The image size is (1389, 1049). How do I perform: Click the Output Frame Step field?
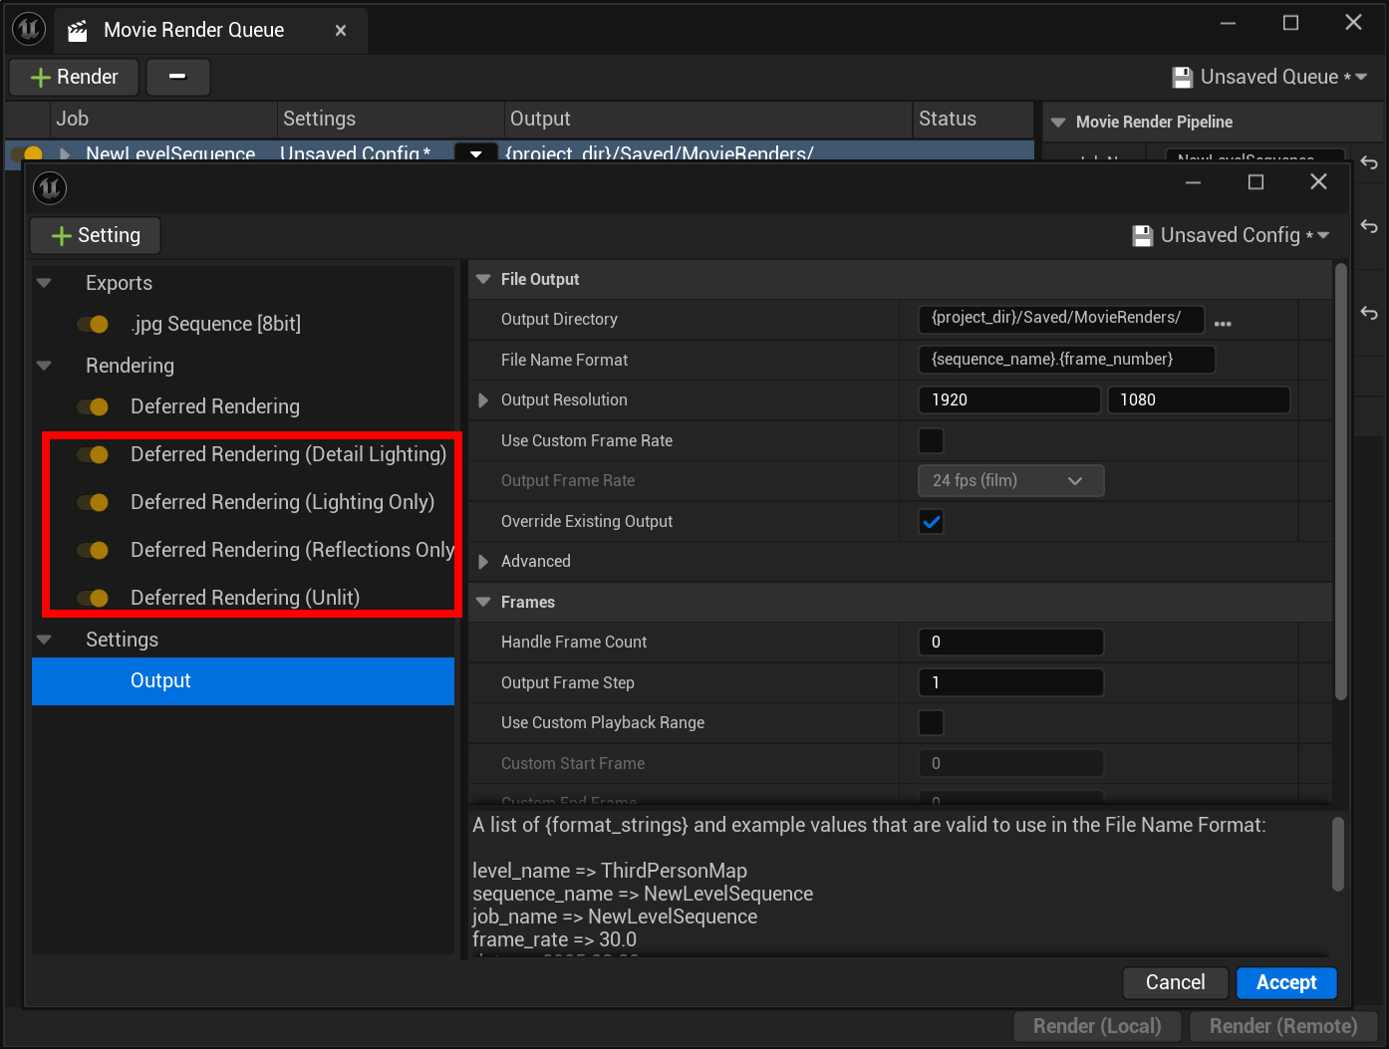pos(1010,682)
